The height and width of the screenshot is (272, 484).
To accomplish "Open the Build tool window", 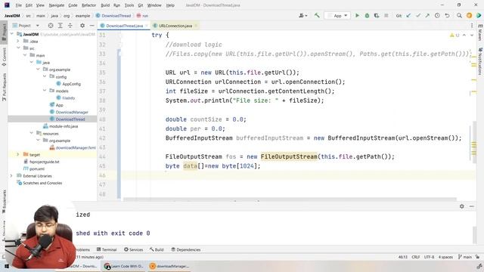I will point(157,249).
